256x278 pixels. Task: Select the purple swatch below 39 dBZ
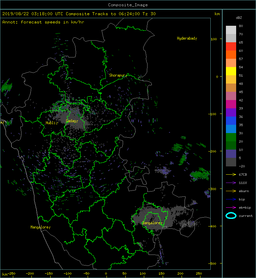[231, 112]
